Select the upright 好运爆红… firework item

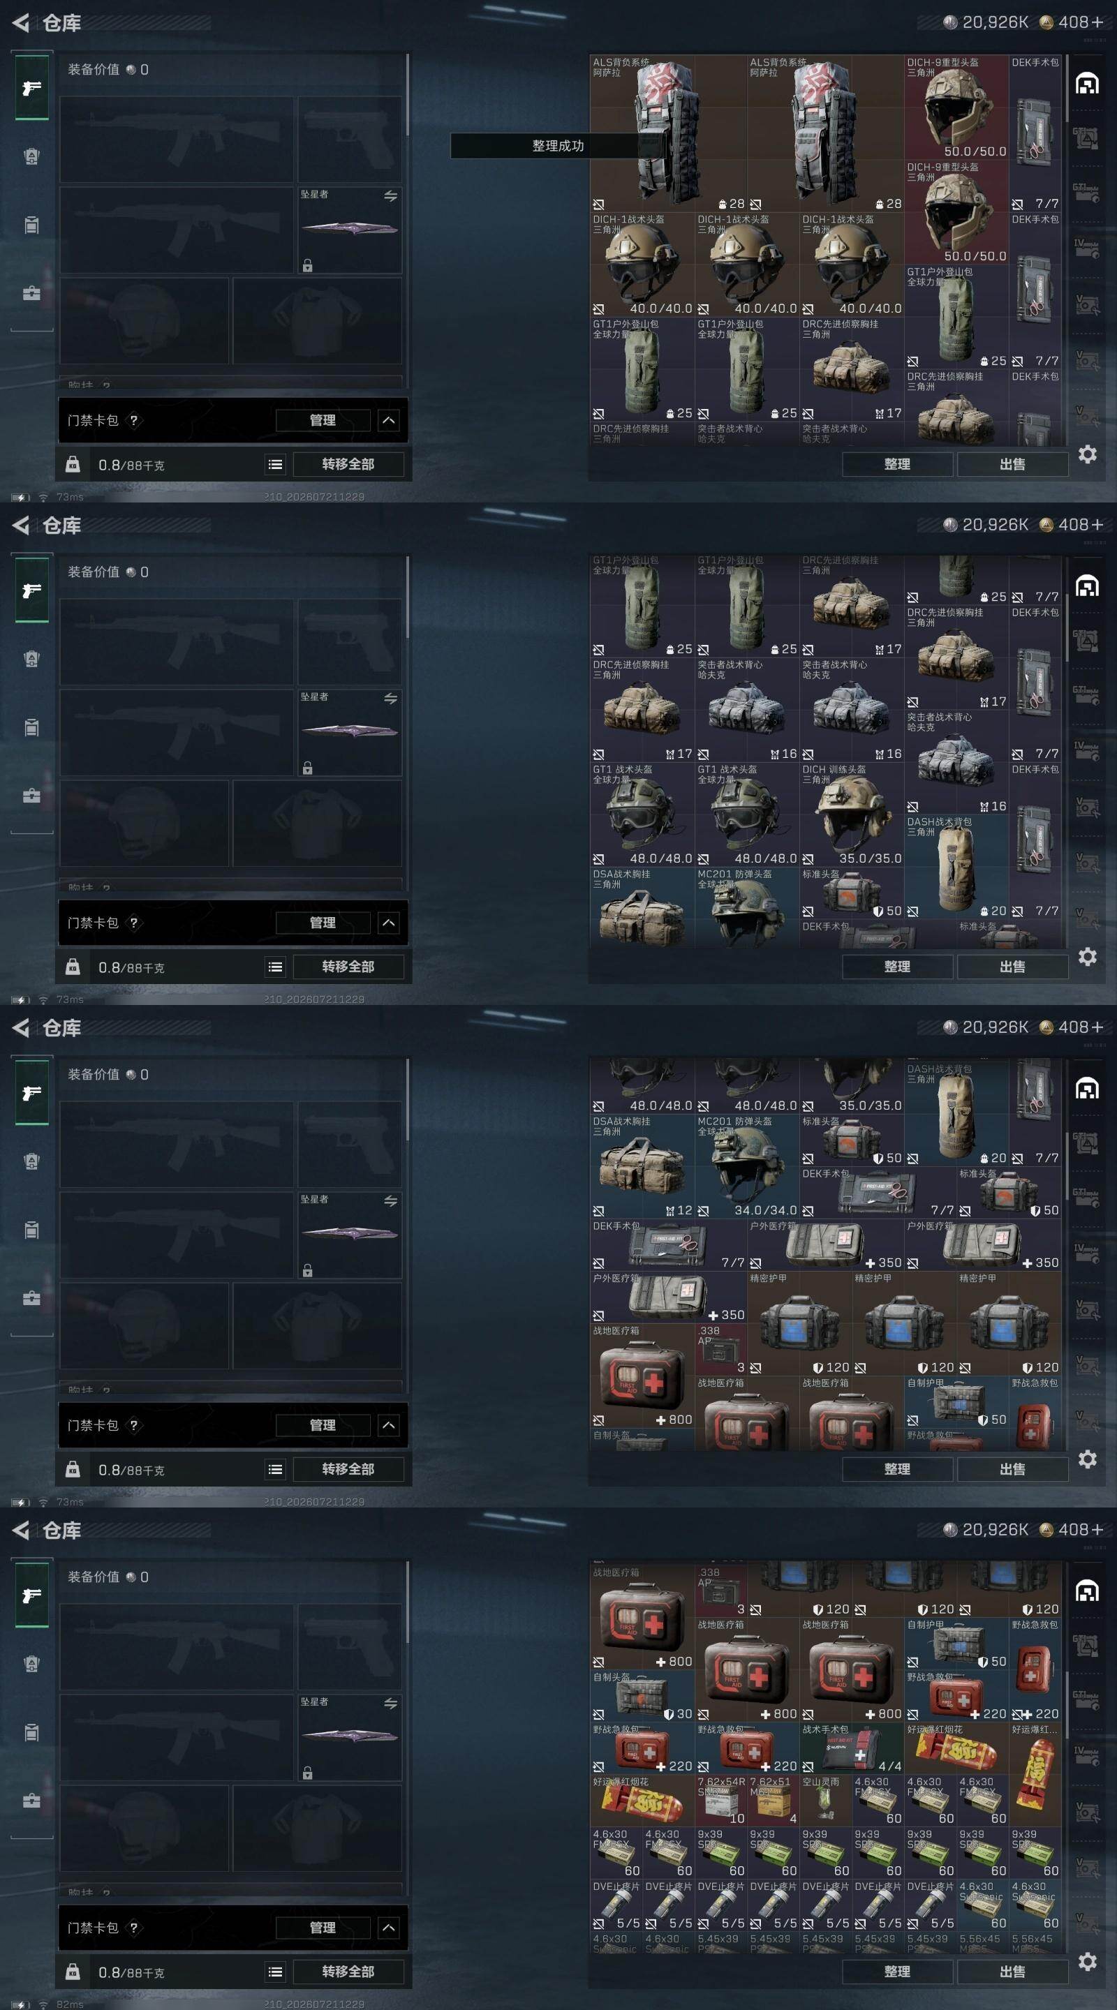point(1035,1774)
